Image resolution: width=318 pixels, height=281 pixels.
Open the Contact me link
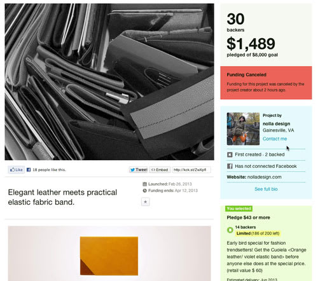pyautogui.click(x=275, y=139)
